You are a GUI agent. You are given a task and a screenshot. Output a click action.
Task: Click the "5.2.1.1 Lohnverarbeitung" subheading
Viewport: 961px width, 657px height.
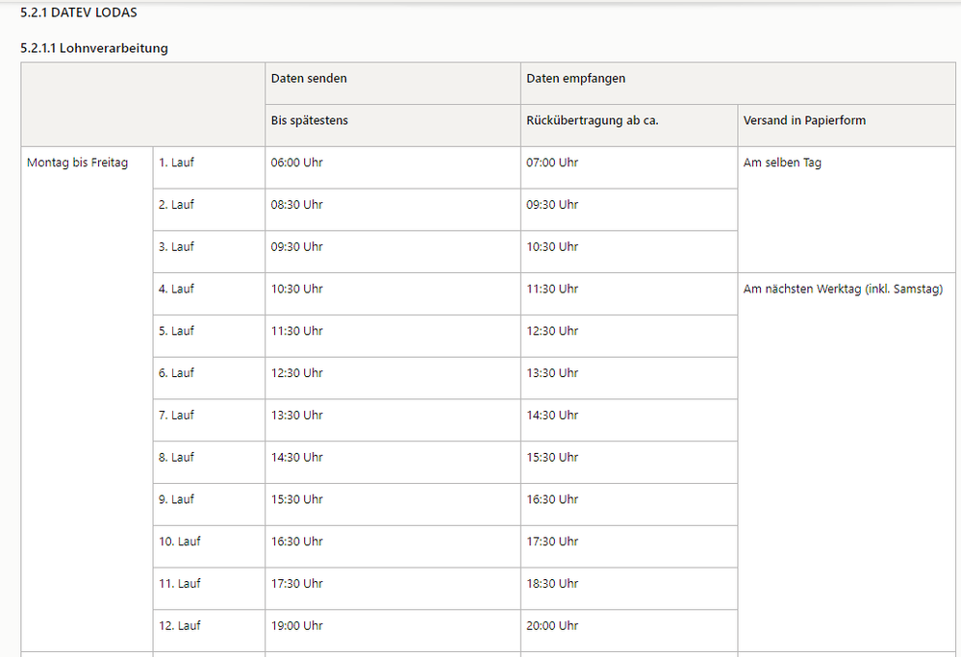click(x=94, y=48)
